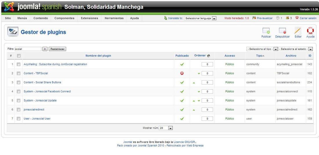Sort by Tipo column header

point(259,56)
